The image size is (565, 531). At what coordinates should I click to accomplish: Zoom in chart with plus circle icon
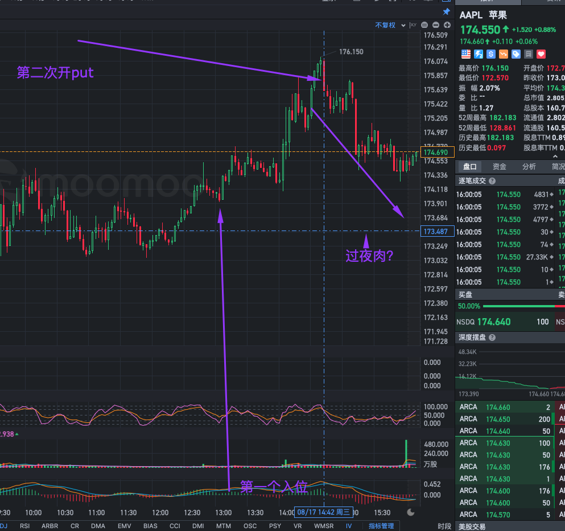coord(447,25)
